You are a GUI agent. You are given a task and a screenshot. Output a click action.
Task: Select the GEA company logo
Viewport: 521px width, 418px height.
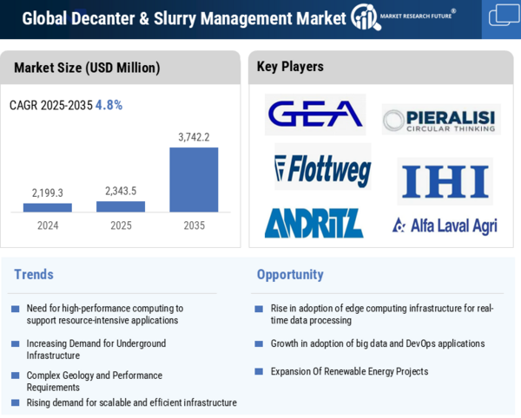tap(315, 114)
